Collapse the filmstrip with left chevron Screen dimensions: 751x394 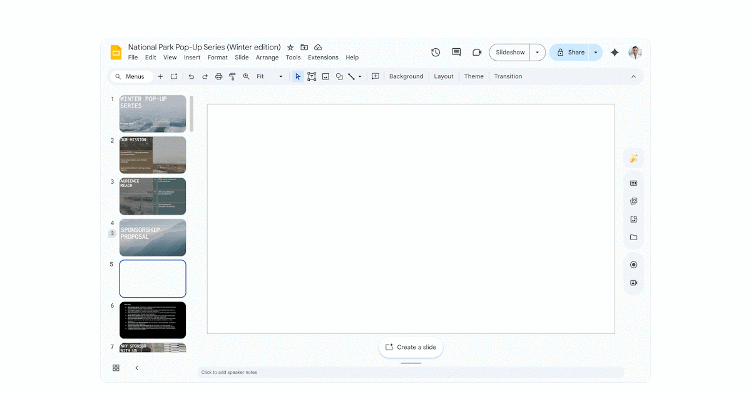pyautogui.click(x=137, y=368)
